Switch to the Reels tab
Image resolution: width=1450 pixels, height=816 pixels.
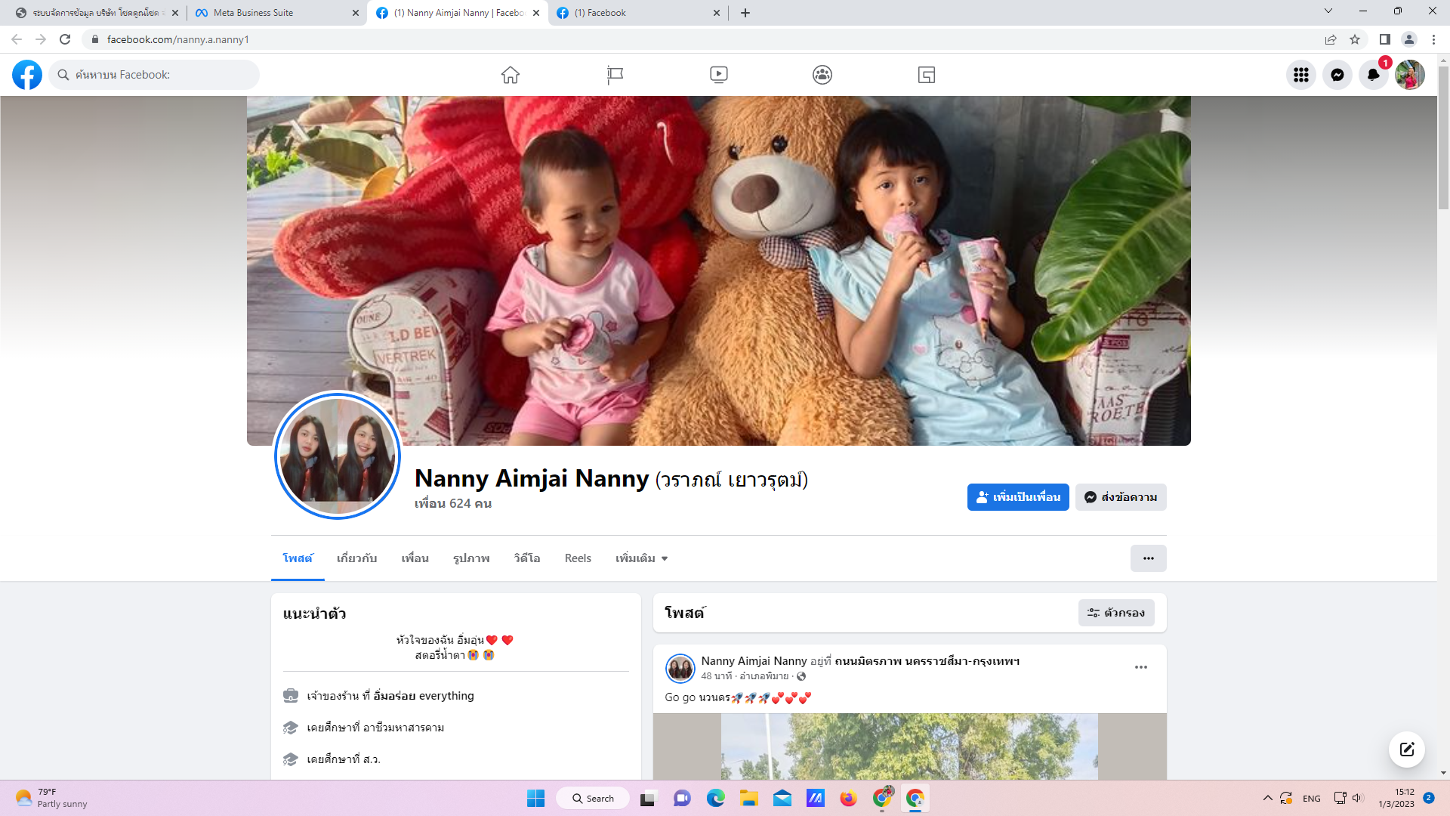point(578,558)
